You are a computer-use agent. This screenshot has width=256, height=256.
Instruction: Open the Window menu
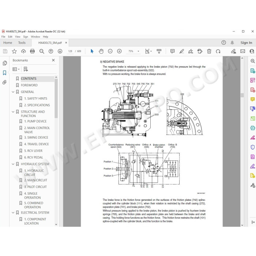click(x=35, y=37)
